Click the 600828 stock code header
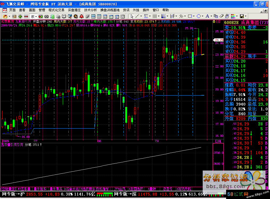Screen dimensions: 270x199 coord(231,23)
